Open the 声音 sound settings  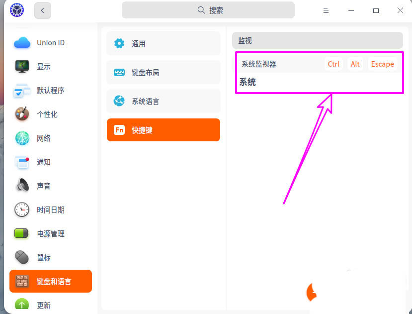[x=43, y=186]
